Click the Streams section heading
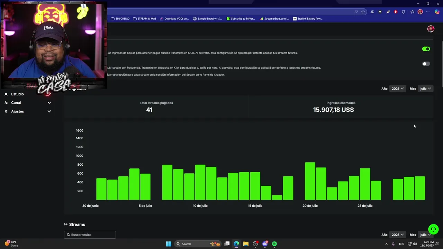The image size is (443, 249). [x=77, y=224]
